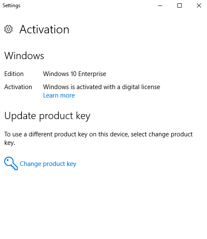Click the Windows section heading
This screenshot has width=207, height=239.
[24, 56]
